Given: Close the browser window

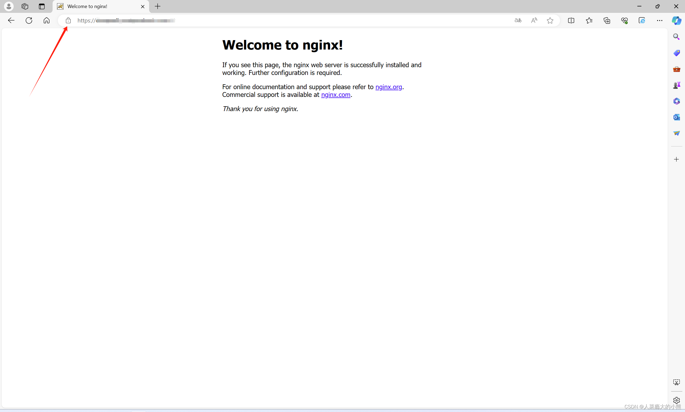Looking at the screenshot, I should point(676,6).
